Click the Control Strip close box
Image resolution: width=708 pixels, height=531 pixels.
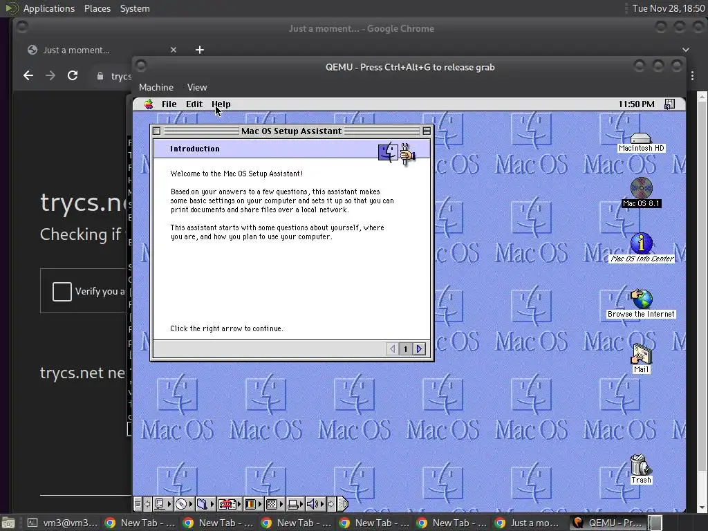(x=138, y=504)
